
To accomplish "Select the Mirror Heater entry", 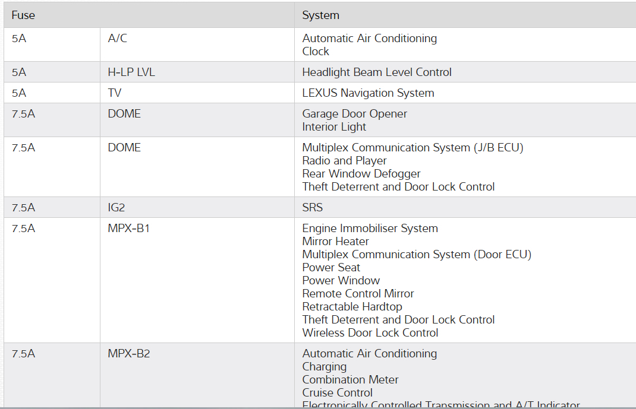I will tap(335, 242).
